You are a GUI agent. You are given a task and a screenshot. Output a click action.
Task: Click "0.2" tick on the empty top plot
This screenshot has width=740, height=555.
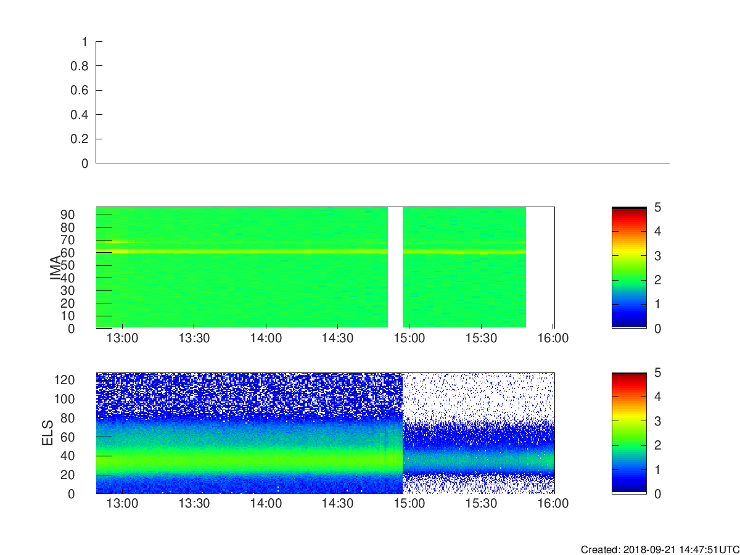coord(81,139)
